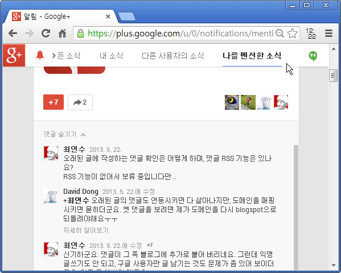Bookmark this page with the star icon
Image resolution: width=341 pixels, height=273 pixels.
[292, 34]
